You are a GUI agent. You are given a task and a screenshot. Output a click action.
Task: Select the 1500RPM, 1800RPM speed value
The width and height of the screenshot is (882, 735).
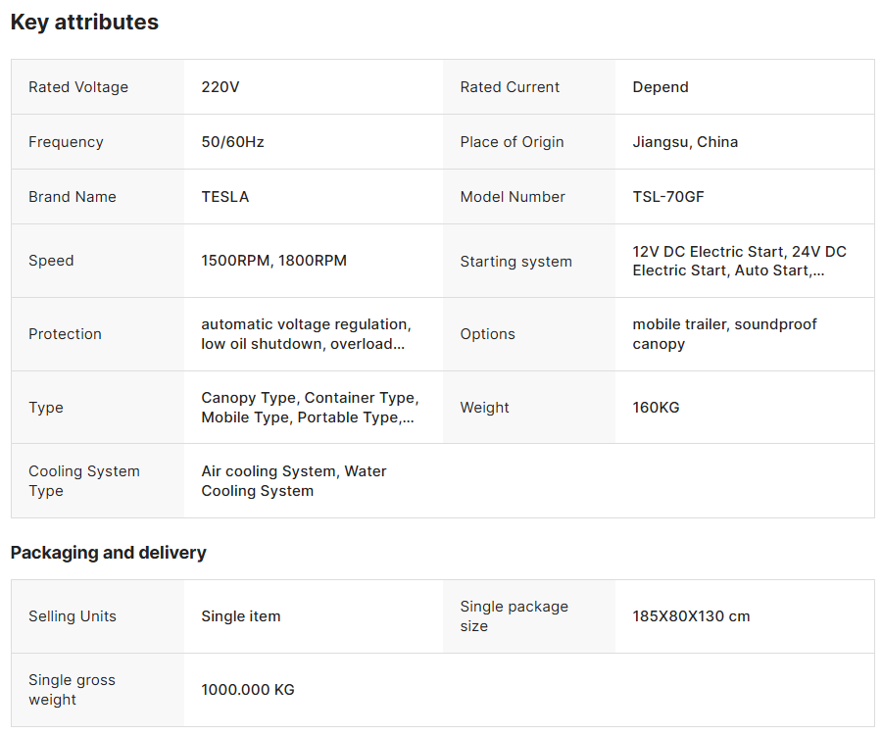[x=274, y=261]
